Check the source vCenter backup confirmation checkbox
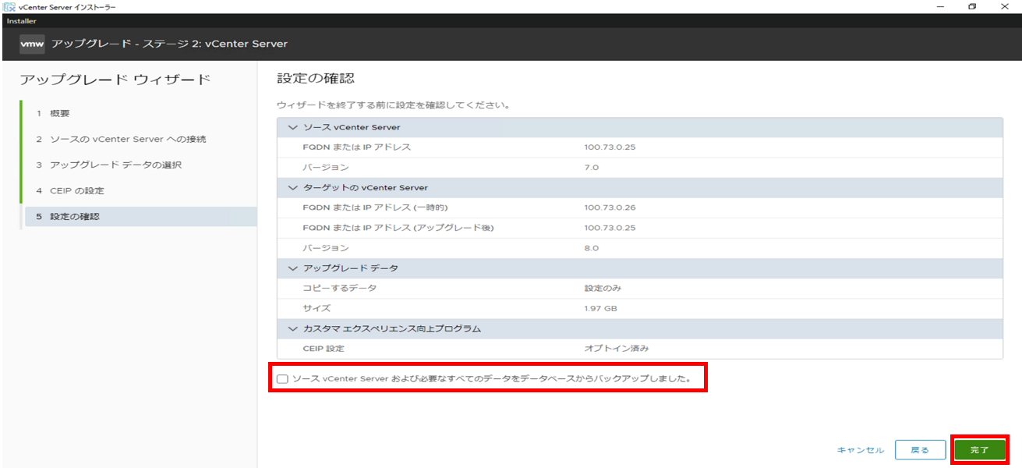This screenshot has height=468, width=1022. pyautogui.click(x=282, y=379)
